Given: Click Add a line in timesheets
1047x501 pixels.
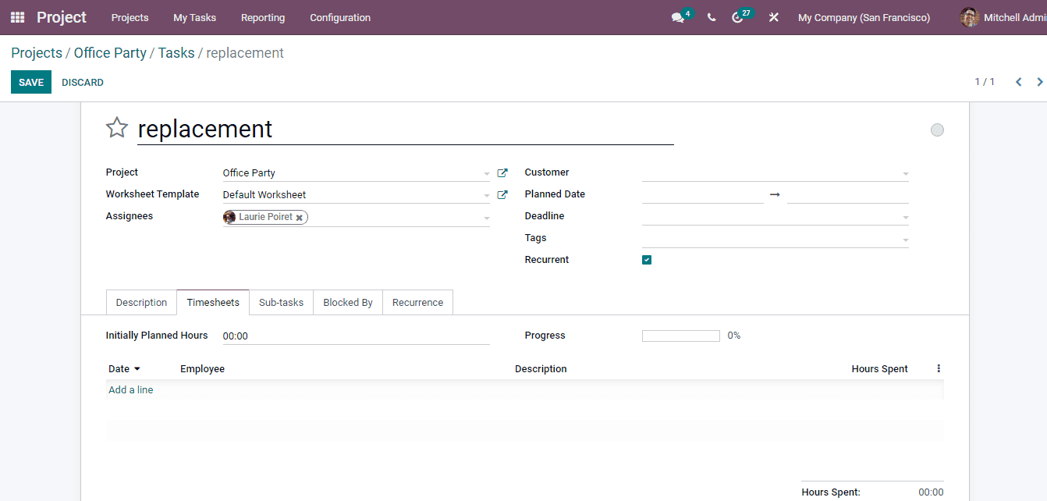Looking at the screenshot, I should [130, 389].
